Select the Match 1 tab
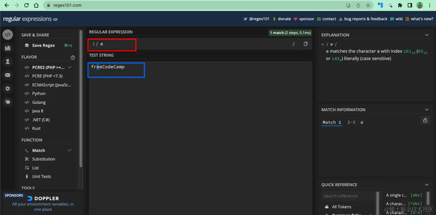This screenshot has width=436, height=215. [x=332, y=122]
